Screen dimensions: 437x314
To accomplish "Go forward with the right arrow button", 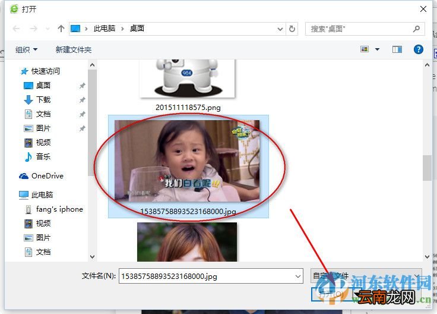I will pos(33,29).
